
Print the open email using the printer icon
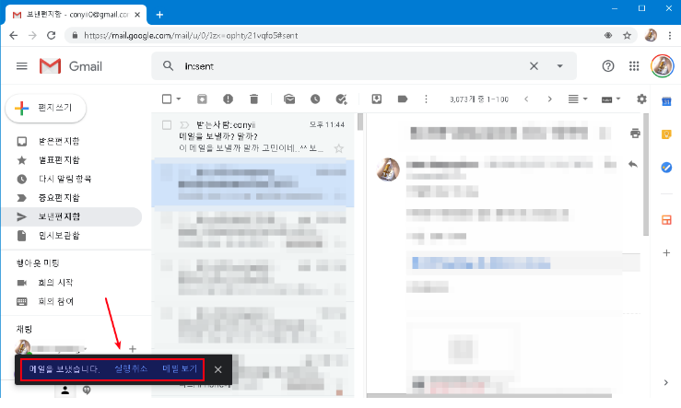(634, 134)
